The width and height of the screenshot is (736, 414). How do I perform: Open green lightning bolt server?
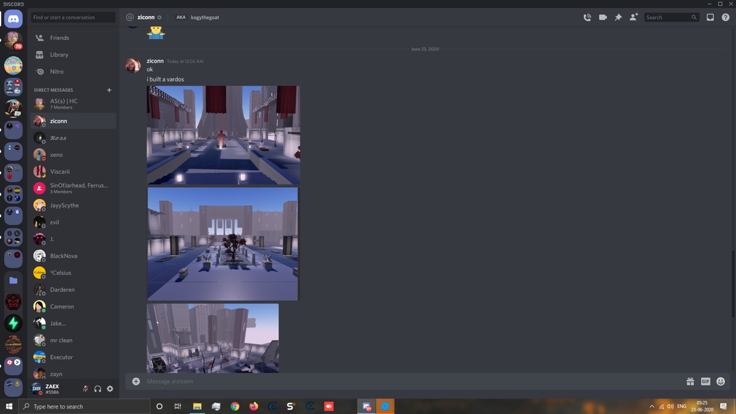point(13,323)
